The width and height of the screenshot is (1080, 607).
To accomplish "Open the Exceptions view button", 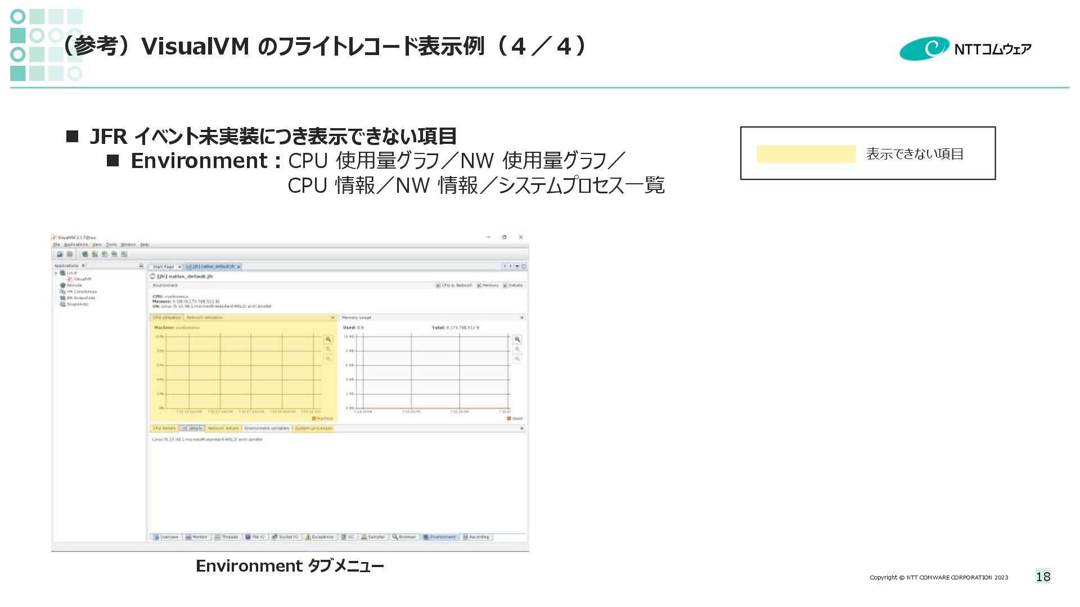I will point(319,537).
